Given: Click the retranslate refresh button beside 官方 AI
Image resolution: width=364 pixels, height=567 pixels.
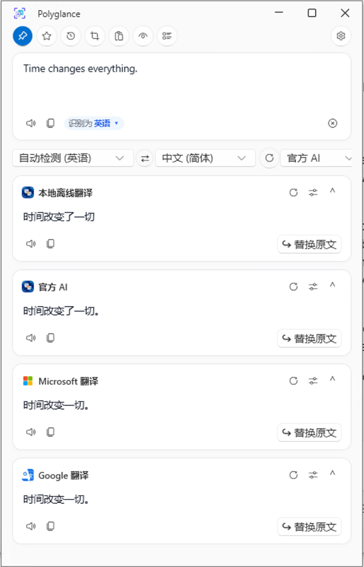Looking at the screenshot, I should pyautogui.click(x=269, y=158).
